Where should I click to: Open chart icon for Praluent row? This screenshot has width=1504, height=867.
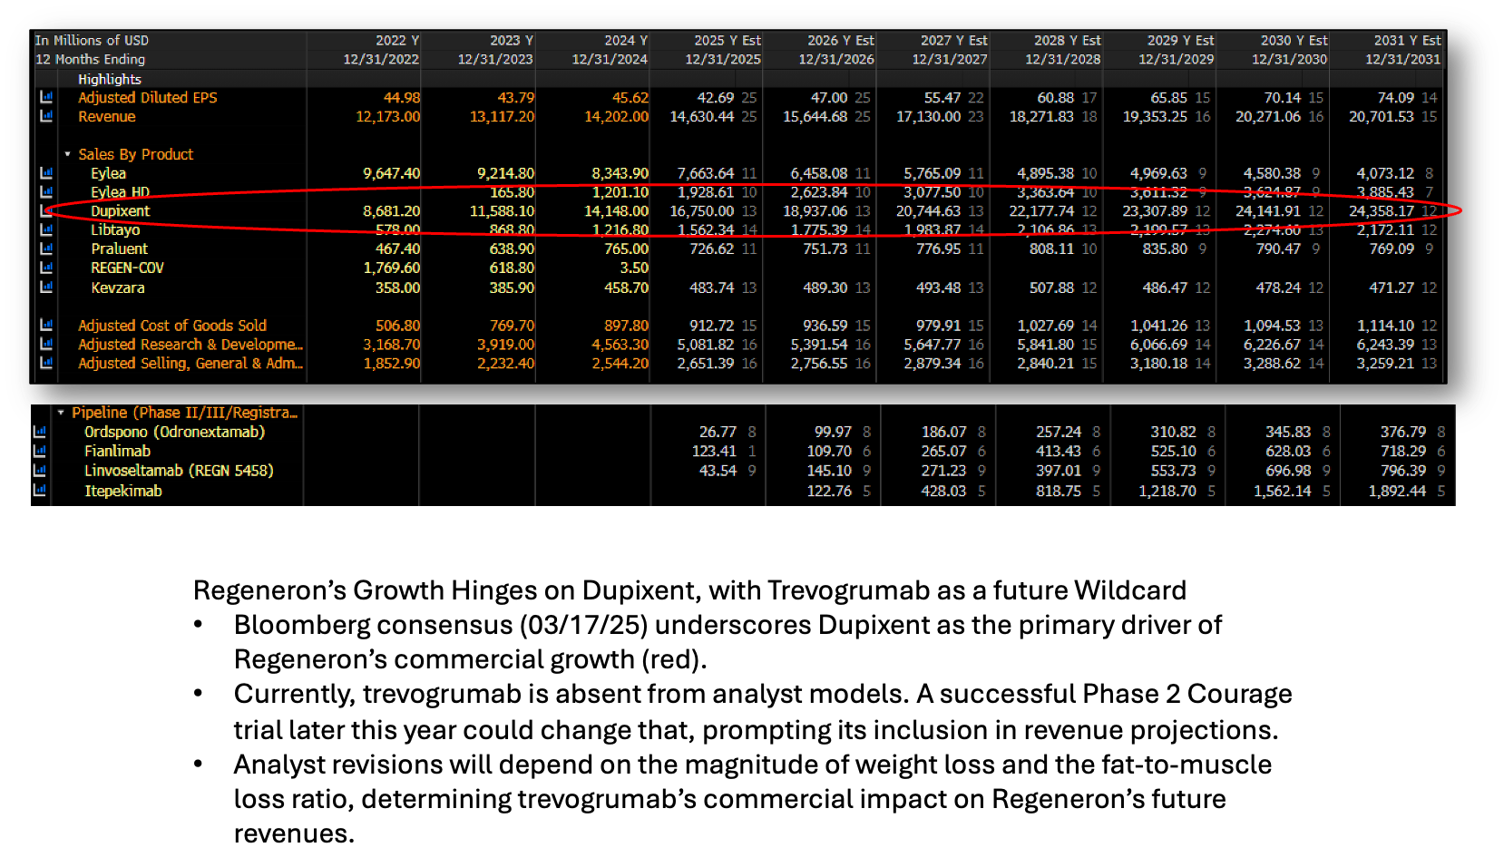(x=46, y=248)
